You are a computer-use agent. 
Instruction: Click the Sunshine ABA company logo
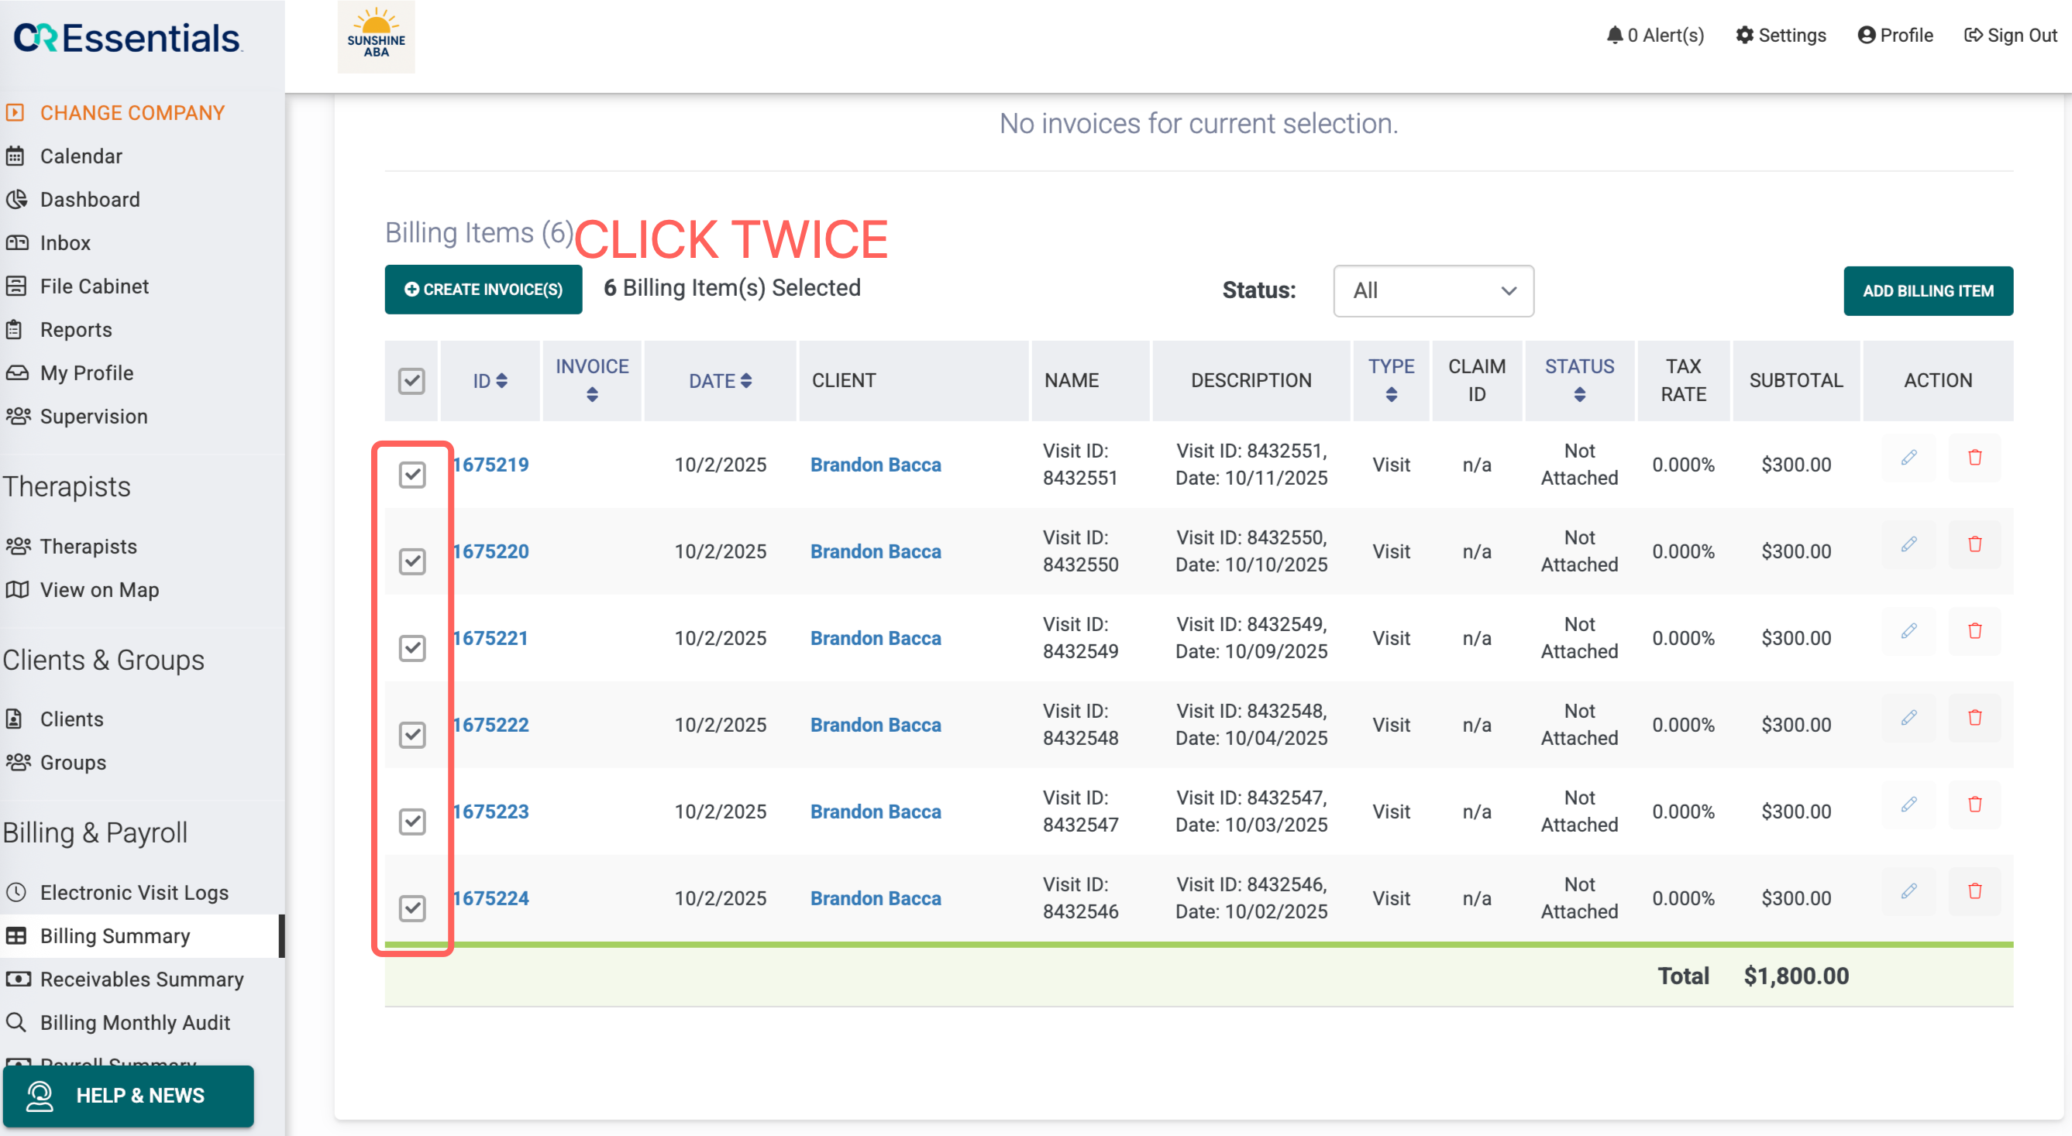[x=376, y=37]
